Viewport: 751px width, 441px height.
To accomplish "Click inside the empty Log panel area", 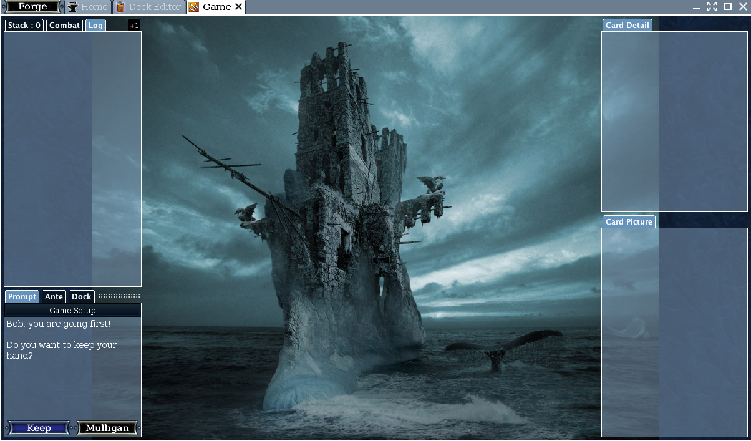I will point(72,159).
